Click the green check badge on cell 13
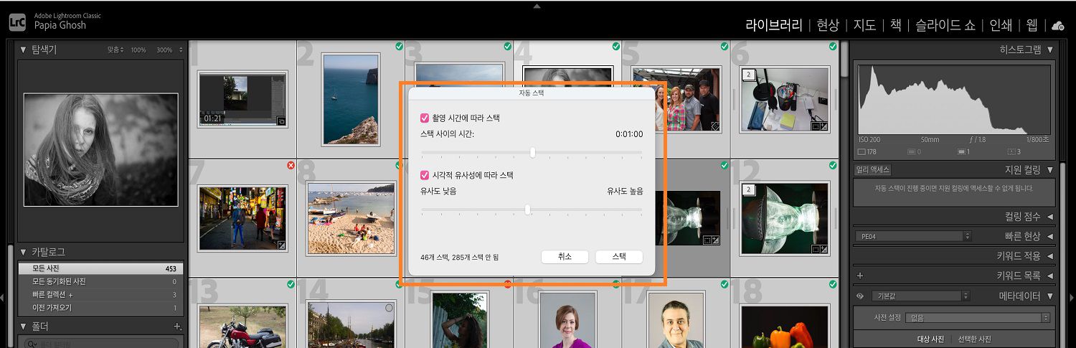 click(x=291, y=284)
